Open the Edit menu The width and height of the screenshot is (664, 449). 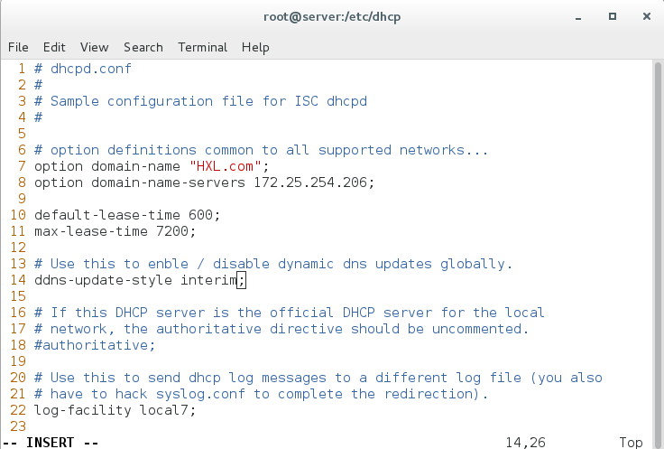[54, 47]
